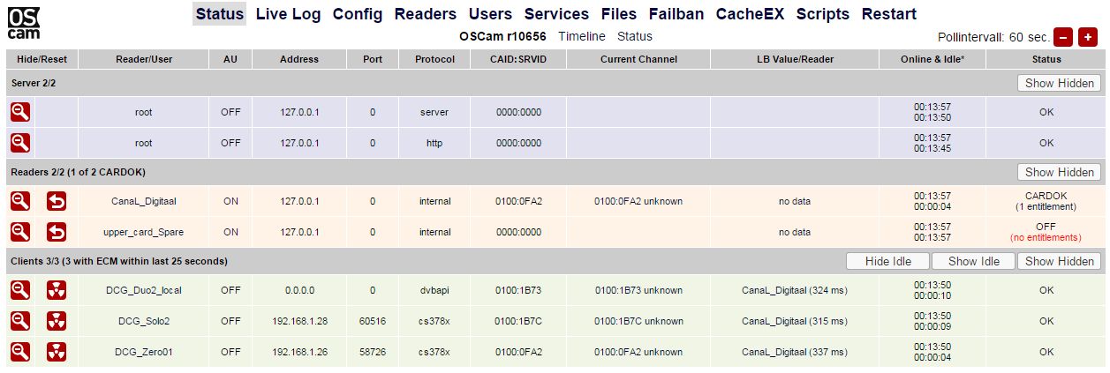The height and width of the screenshot is (373, 1110).
Task: Show idle clients
Action: (x=973, y=261)
